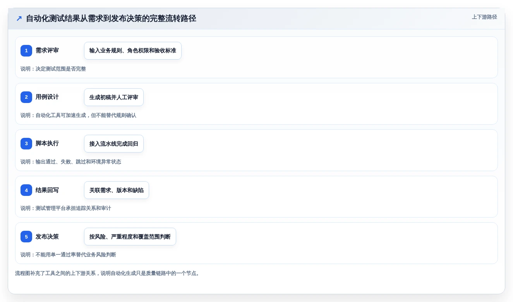Click the note 说明:决定测试范围是否完整

[53, 69]
